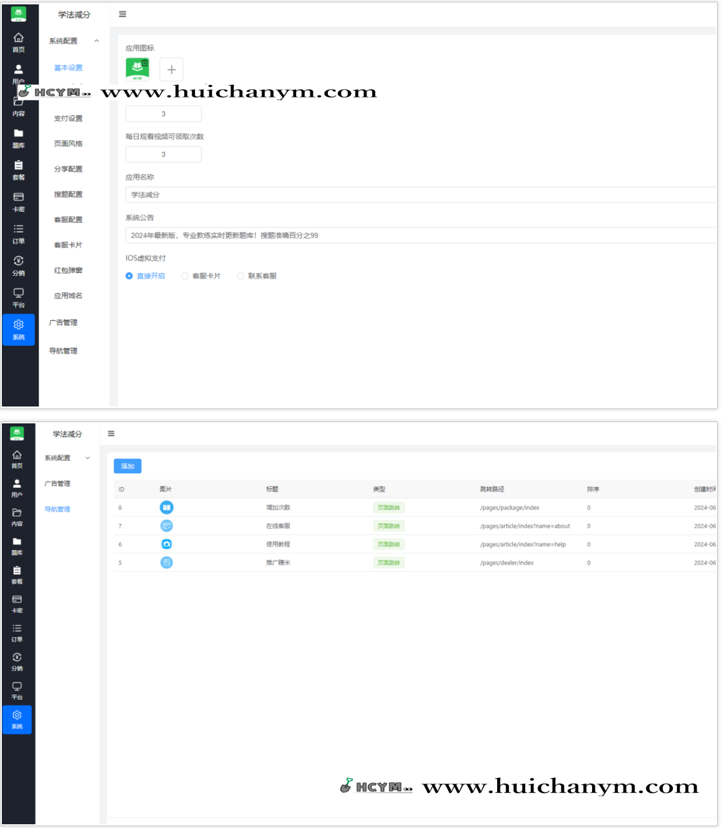Open 卡密 card icon in lower screenshot sidebar
This screenshot has height=828, width=722.
click(x=17, y=599)
